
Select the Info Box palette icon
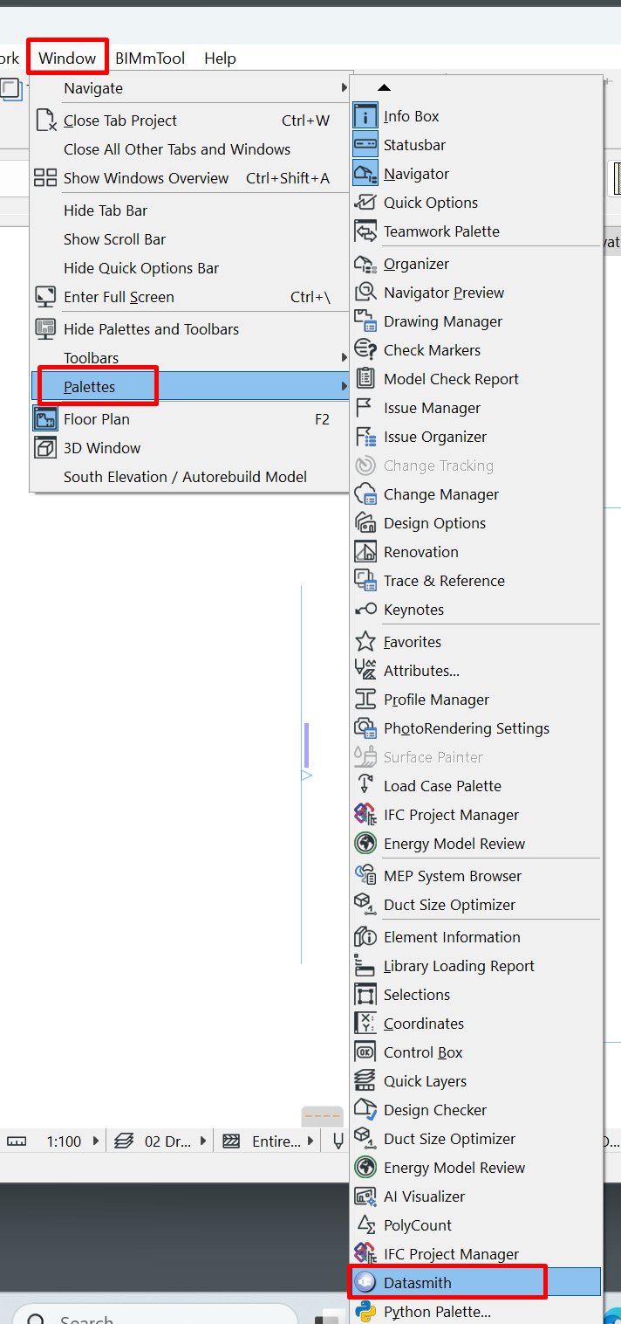coord(365,115)
